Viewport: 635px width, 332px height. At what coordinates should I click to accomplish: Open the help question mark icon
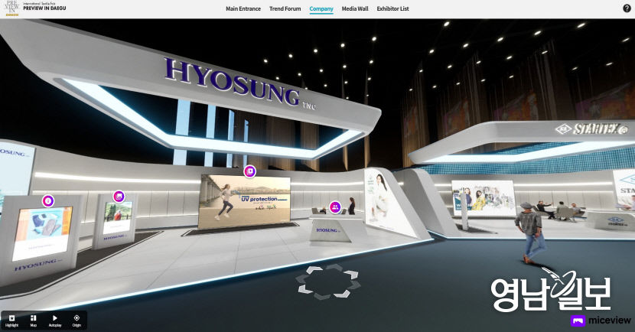pyautogui.click(x=627, y=8)
